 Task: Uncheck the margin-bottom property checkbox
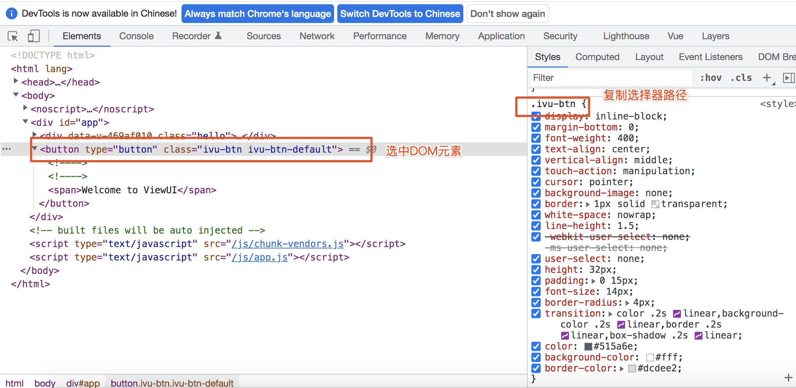coord(536,128)
